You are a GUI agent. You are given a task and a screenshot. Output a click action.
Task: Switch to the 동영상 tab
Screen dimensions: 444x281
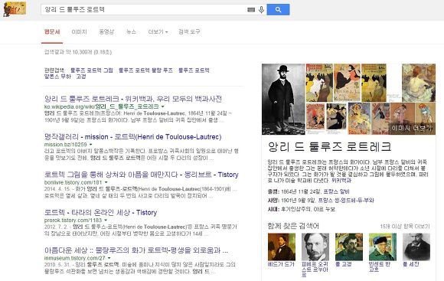click(x=106, y=31)
